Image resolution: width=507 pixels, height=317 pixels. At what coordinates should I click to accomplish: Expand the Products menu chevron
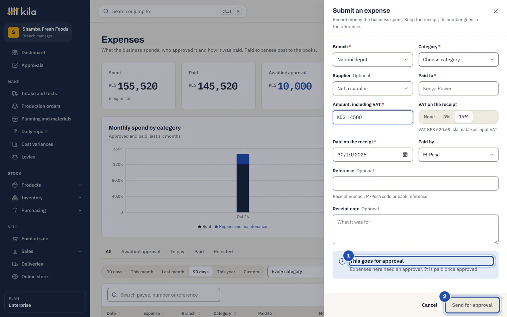pyautogui.click(x=80, y=185)
